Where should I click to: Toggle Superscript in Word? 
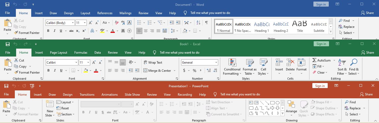(x=84, y=31)
